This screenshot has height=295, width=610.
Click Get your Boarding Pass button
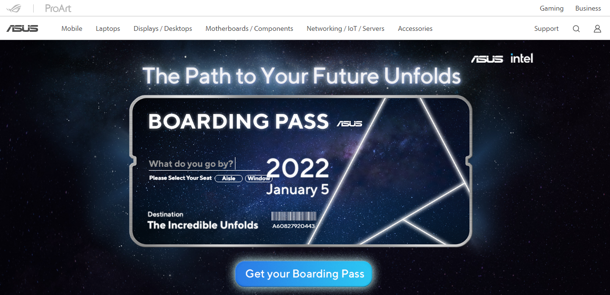coord(304,274)
